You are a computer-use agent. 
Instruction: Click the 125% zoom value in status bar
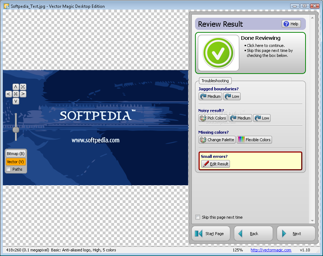point(237,250)
